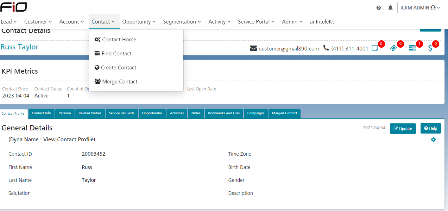Click the FiO logo

14,7
